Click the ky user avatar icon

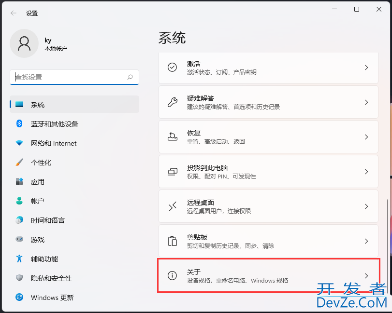point(24,43)
